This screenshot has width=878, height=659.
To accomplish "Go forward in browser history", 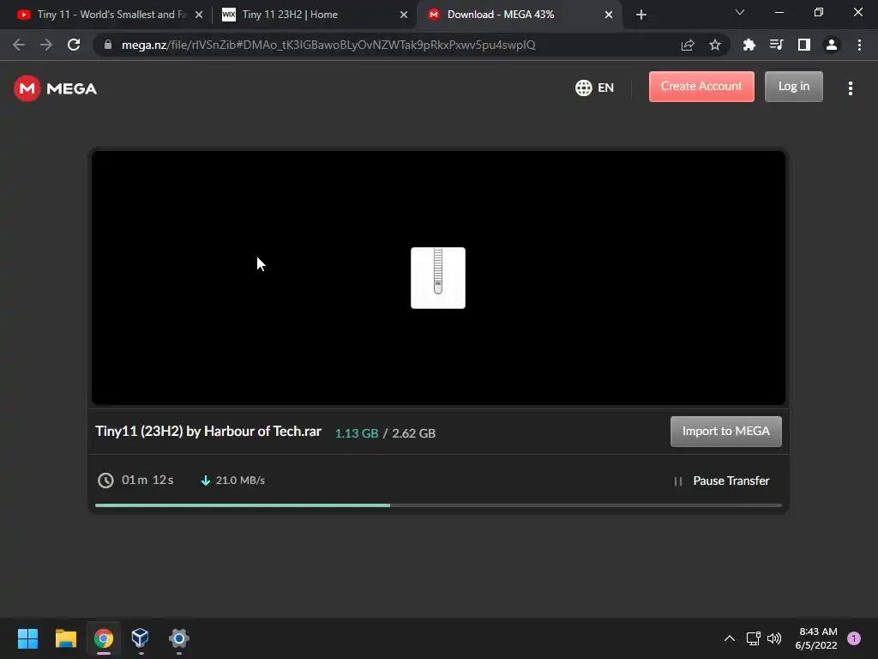I will tap(46, 45).
